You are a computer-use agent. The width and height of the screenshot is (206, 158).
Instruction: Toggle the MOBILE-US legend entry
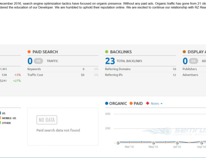pyautogui.click(x=8, y=118)
